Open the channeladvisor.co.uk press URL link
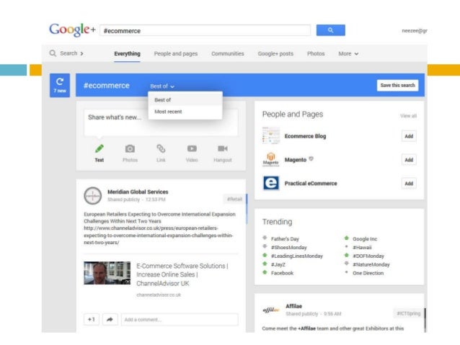This screenshot has width=460, height=345. pyautogui.click(x=158, y=236)
